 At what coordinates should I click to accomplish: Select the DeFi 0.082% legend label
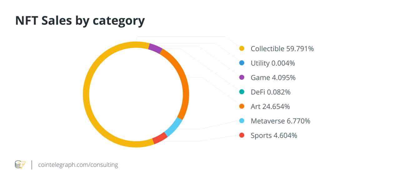271,92
